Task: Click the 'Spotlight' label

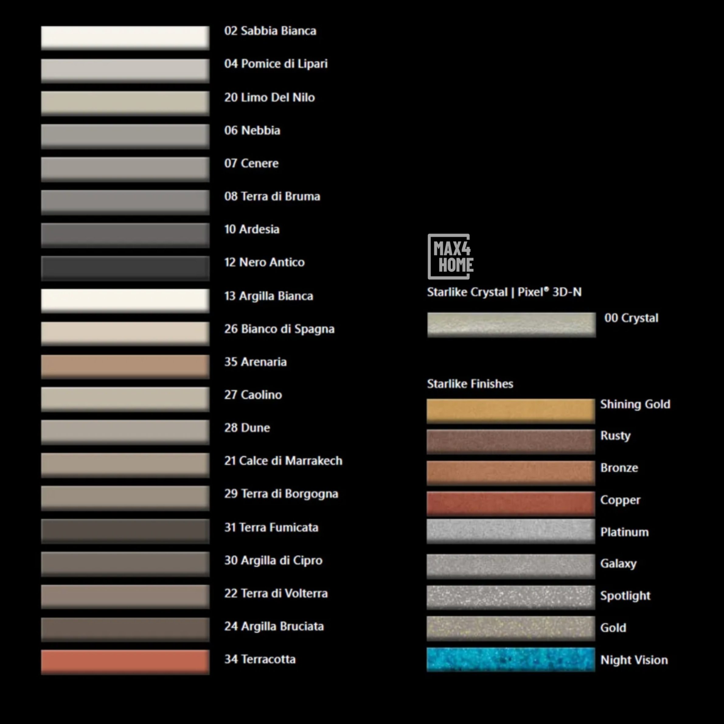Action: 625,596
